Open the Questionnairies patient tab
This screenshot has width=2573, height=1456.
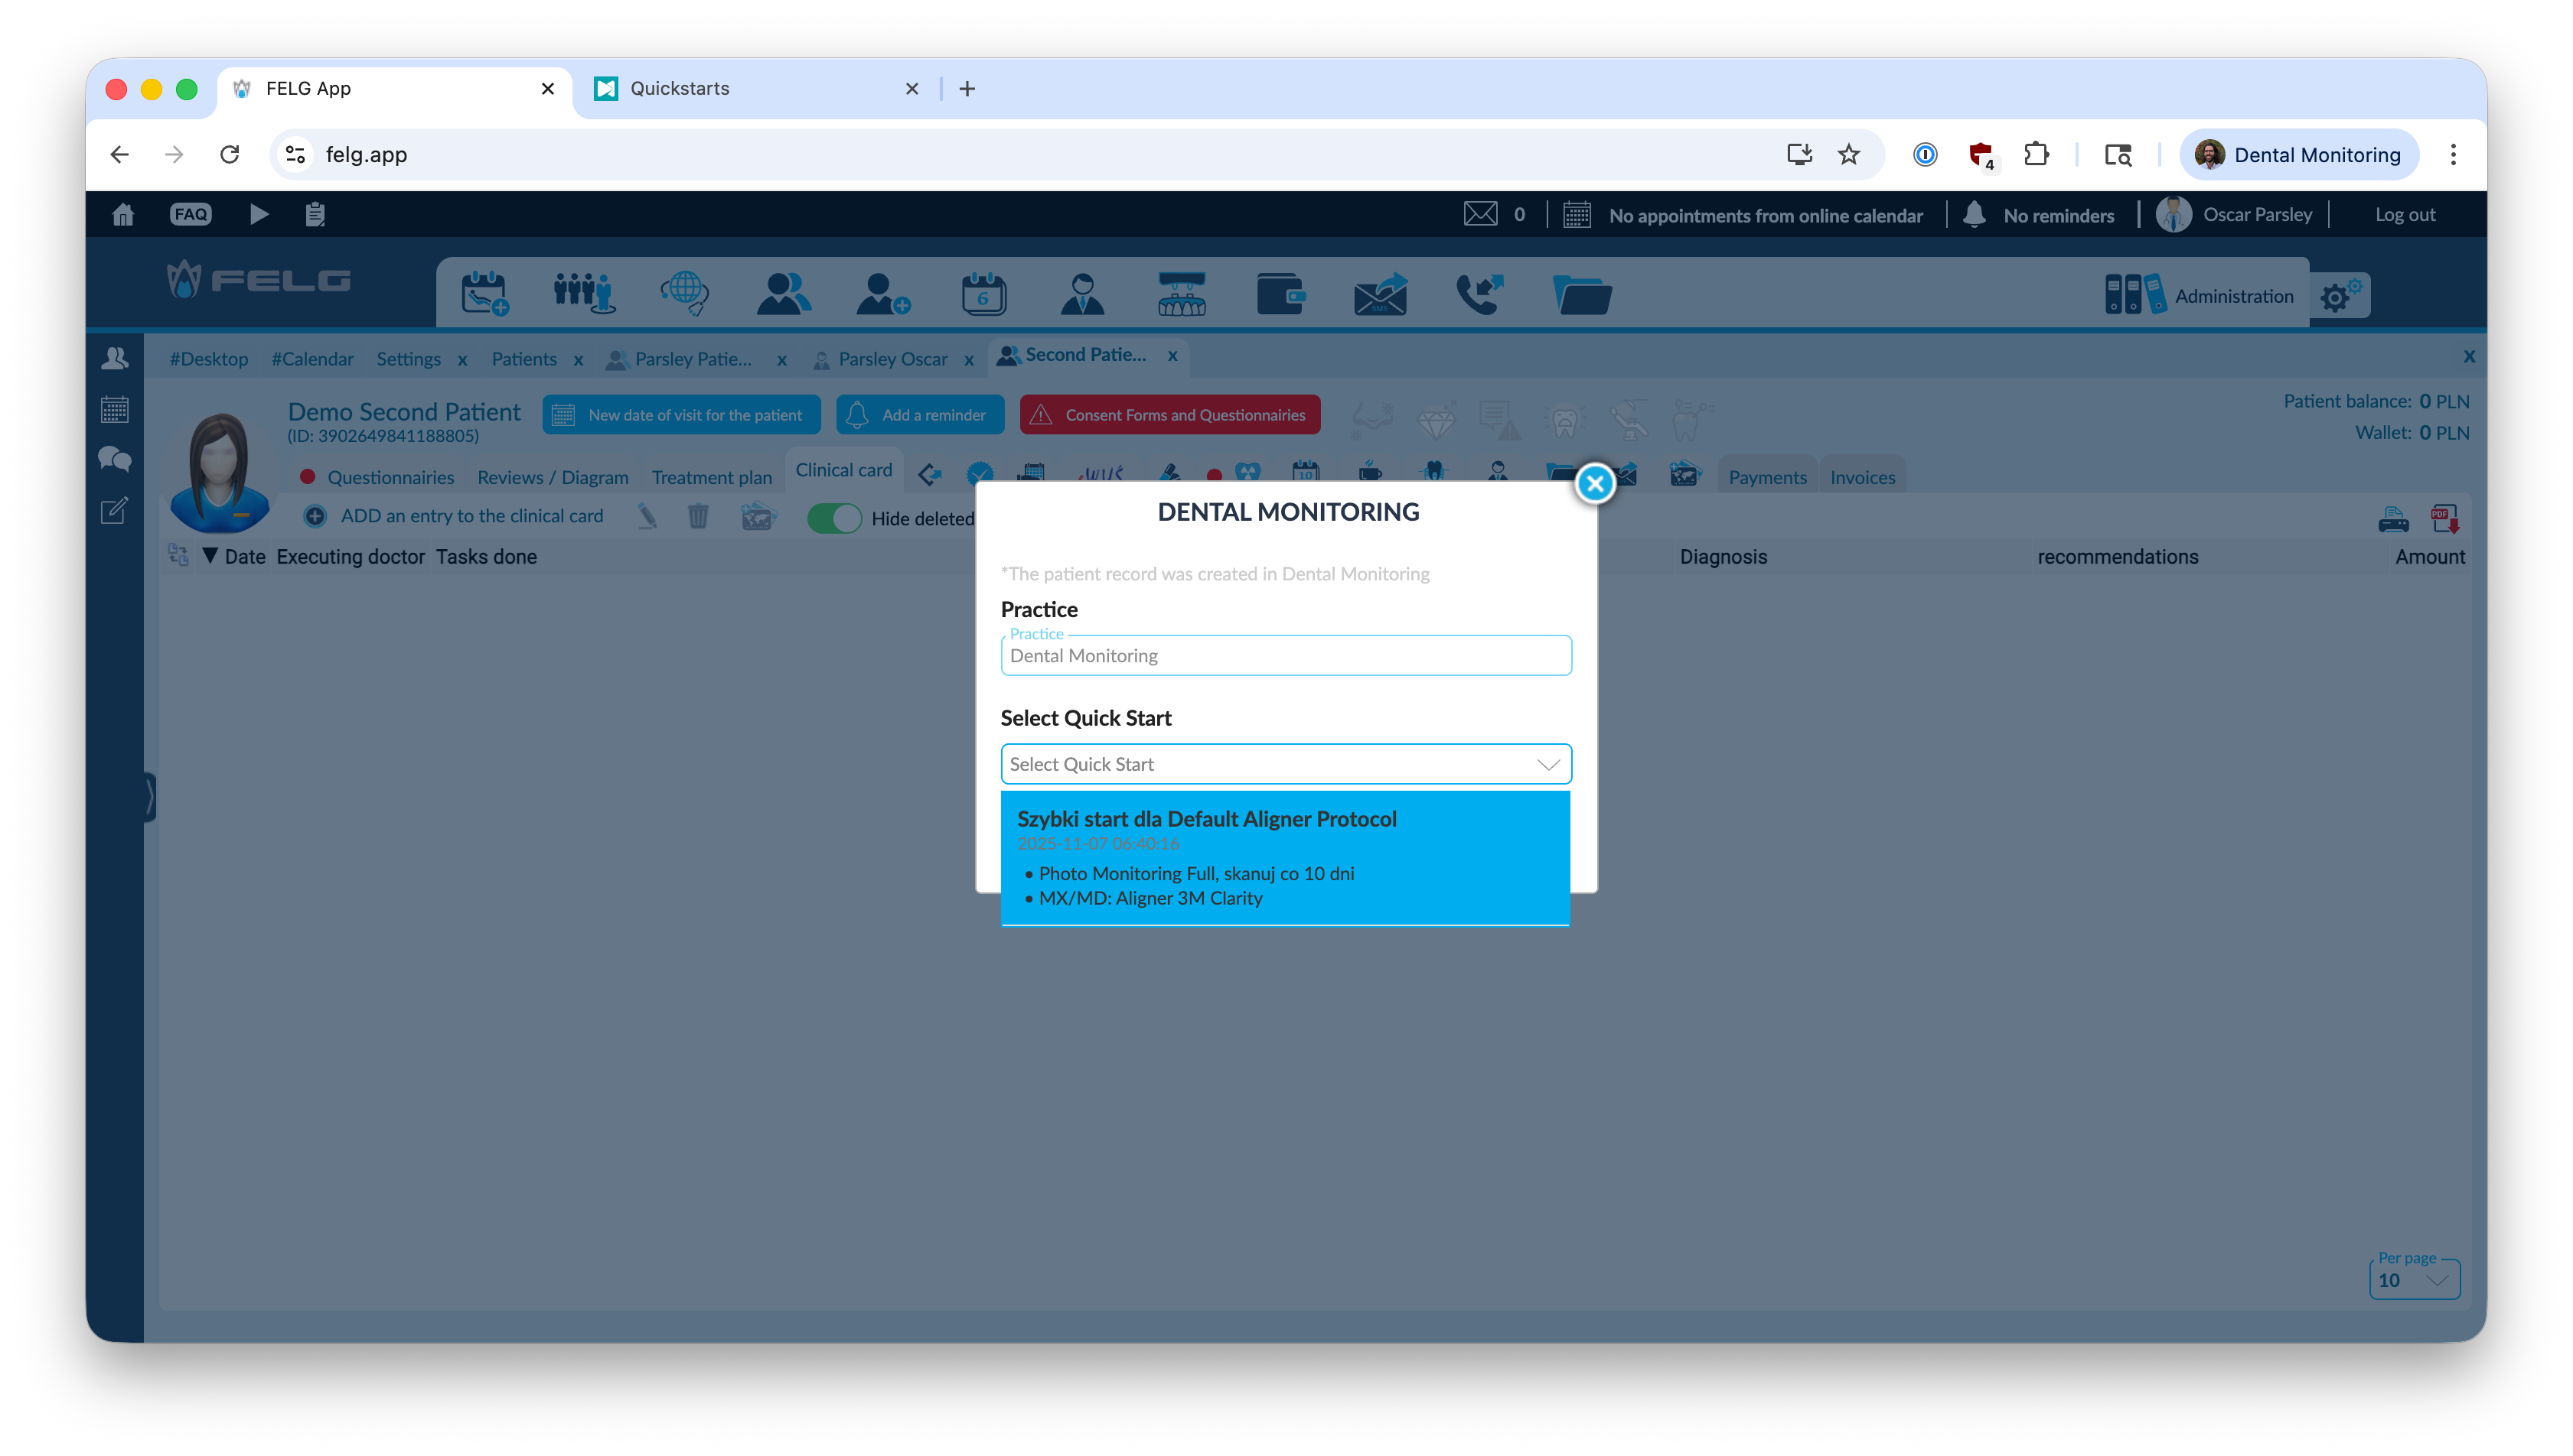pyautogui.click(x=390, y=477)
